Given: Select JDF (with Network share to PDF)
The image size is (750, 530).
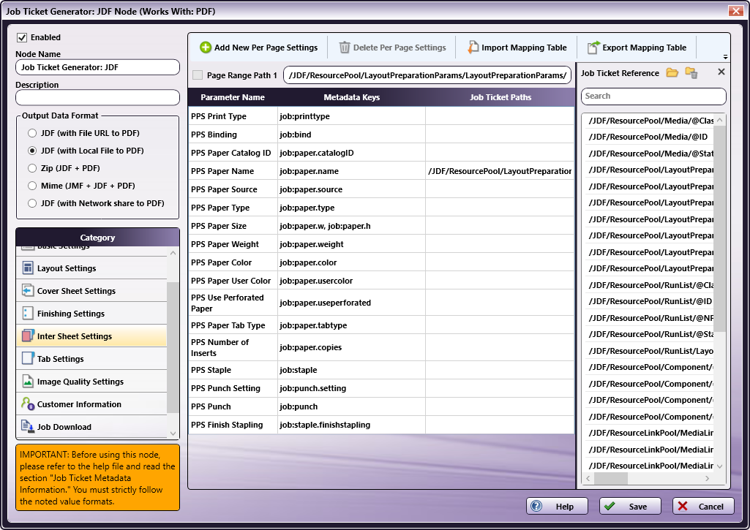Looking at the screenshot, I should [x=32, y=203].
